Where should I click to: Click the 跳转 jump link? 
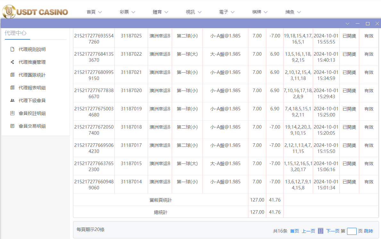pos(369,231)
